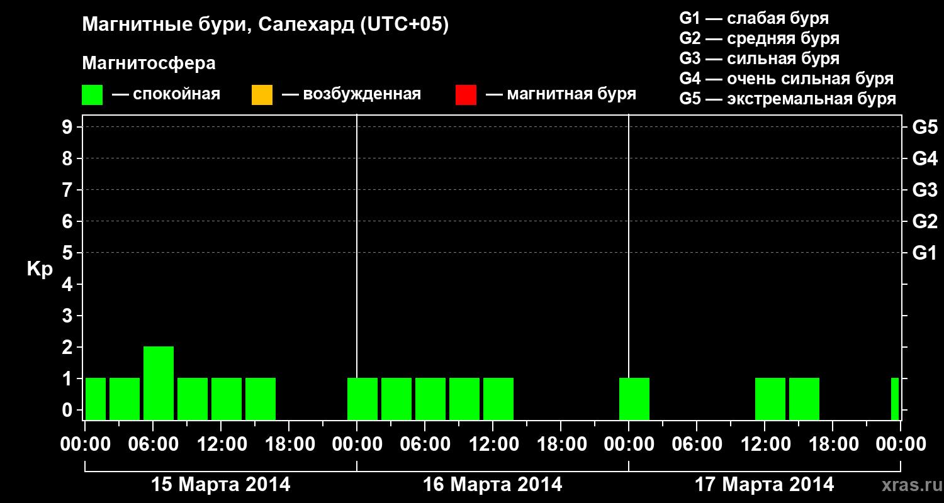Viewport: 944px width, 503px height.
Task: Select the chart title 'Магнитные бури, Салехард (UTC+05)'
Action: pyautogui.click(x=266, y=25)
